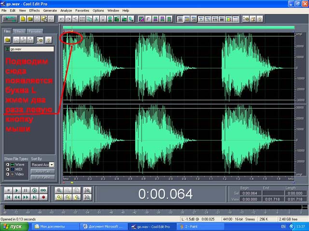The height and width of the screenshot is (231, 309).
Task: Click the Help question mark toolbar icon
Action: (x=260, y=19)
